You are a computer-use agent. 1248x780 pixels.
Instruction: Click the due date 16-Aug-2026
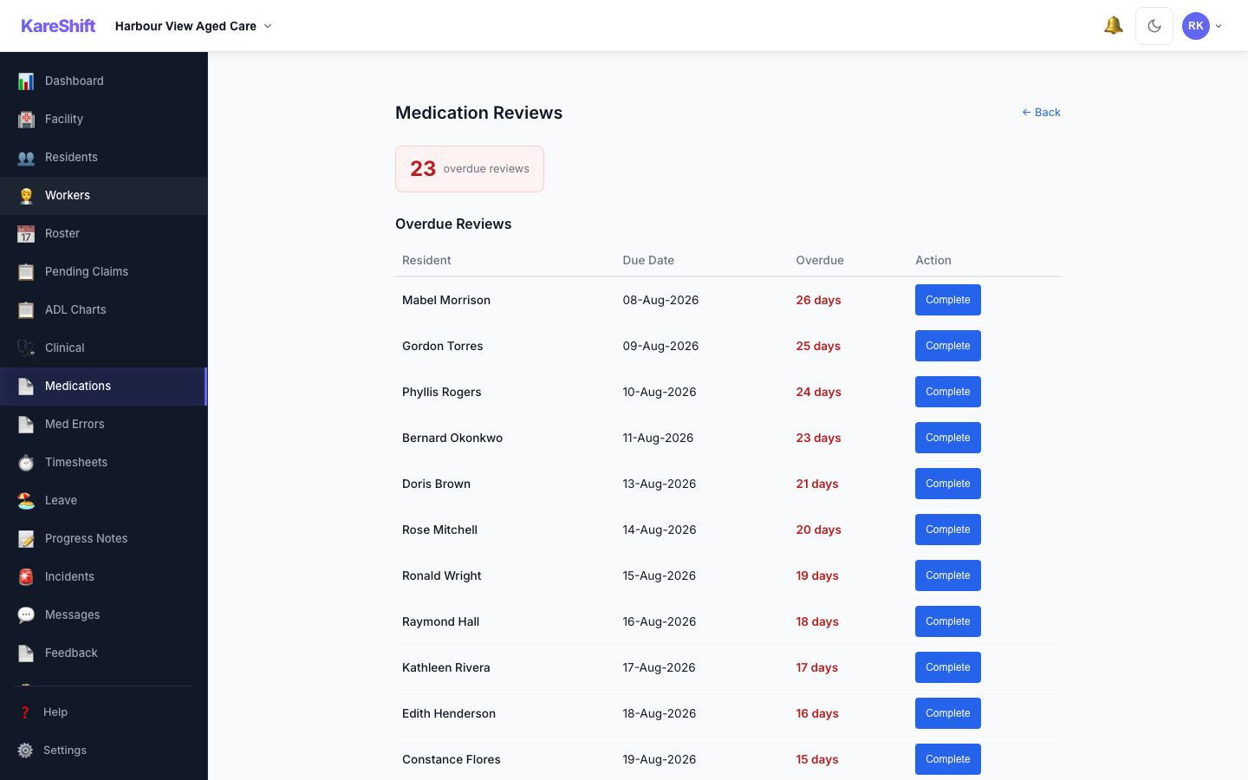pyautogui.click(x=660, y=621)
